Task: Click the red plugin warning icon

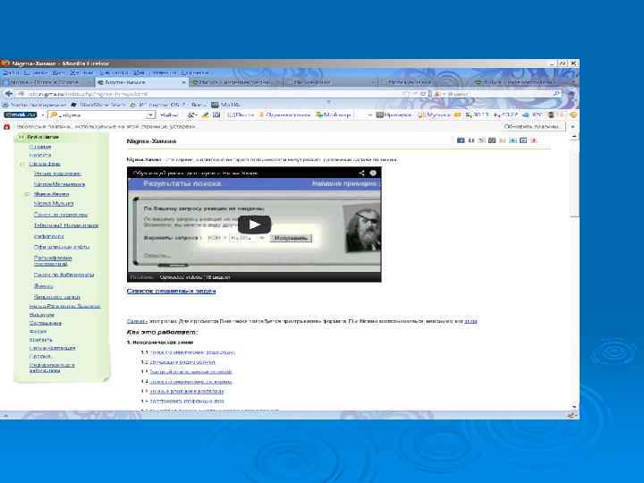Action: tap(6, 127)
